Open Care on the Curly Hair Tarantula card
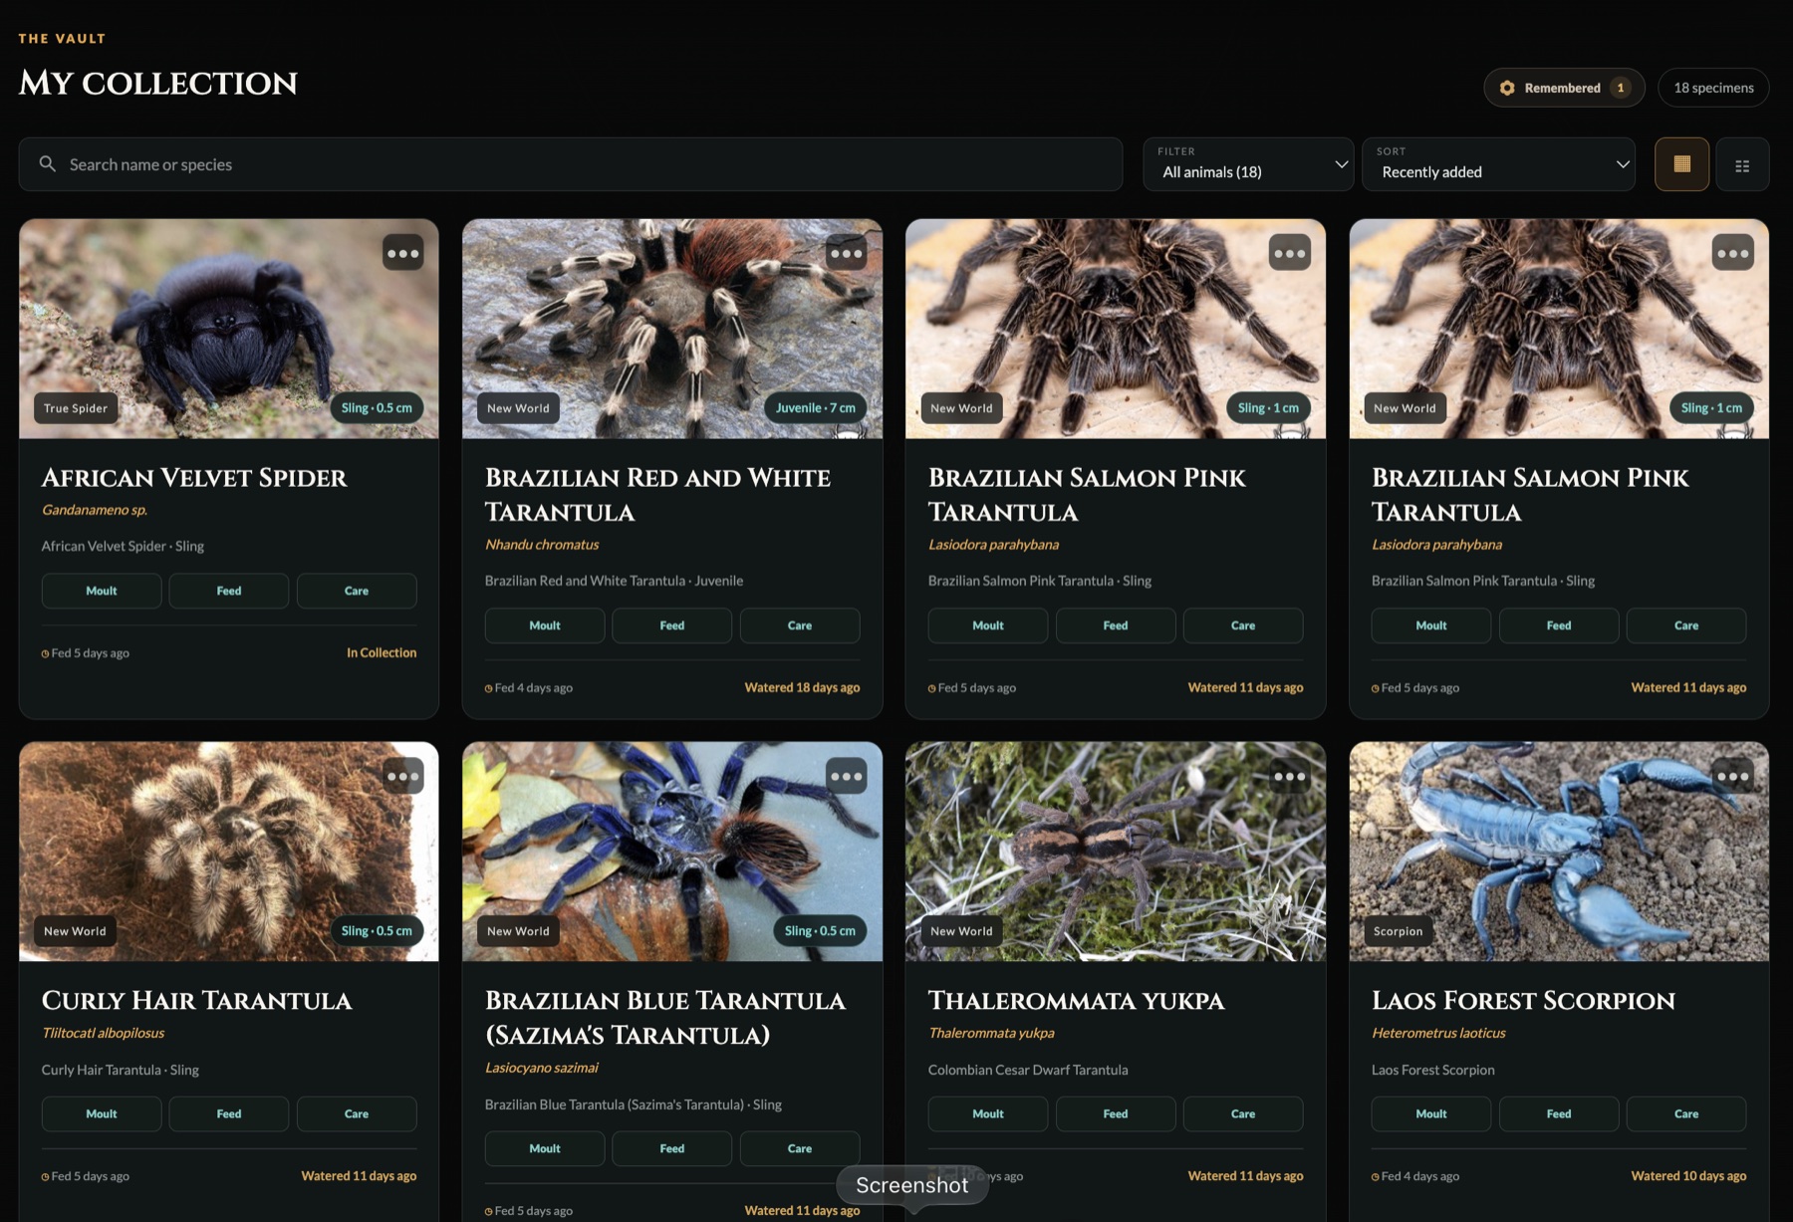The height and width of the screenshot is (1222, 1793). [357, 1113]
